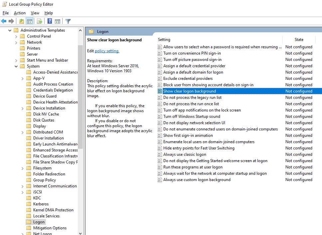Click folder icon next to Printers
The height and width of the screenshot is (235, 322).
coord(22,48)
